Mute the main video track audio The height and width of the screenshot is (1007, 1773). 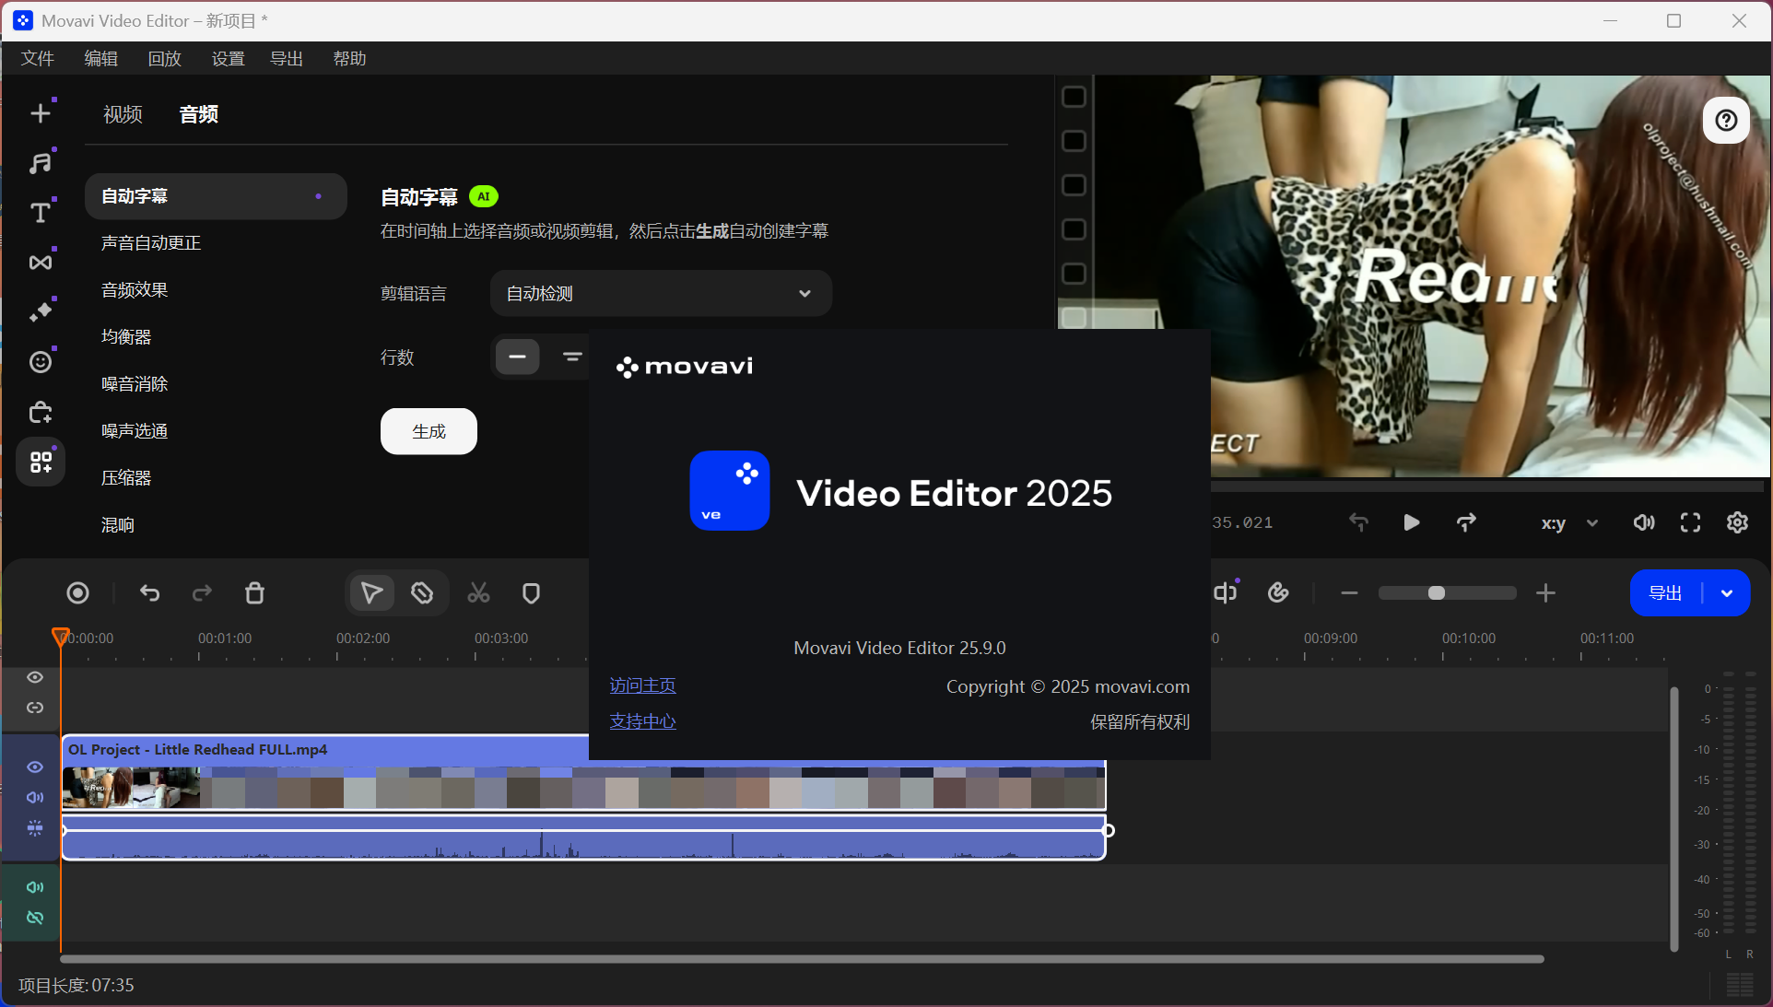[x=35, y=798]
